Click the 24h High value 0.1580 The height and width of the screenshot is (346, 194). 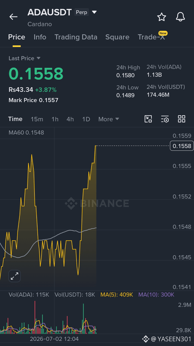[x=126, y=75]
